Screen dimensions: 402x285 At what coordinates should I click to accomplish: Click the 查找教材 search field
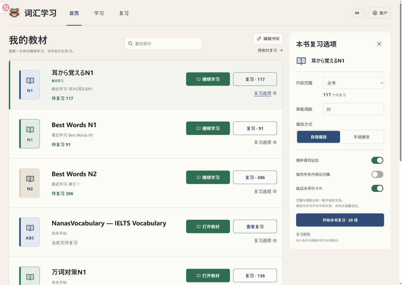pyautogui.click(x=163, y=43)
